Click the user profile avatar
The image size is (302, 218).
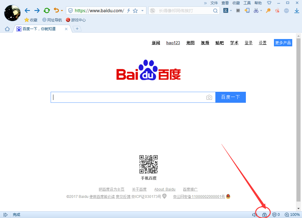pos(12,13)
